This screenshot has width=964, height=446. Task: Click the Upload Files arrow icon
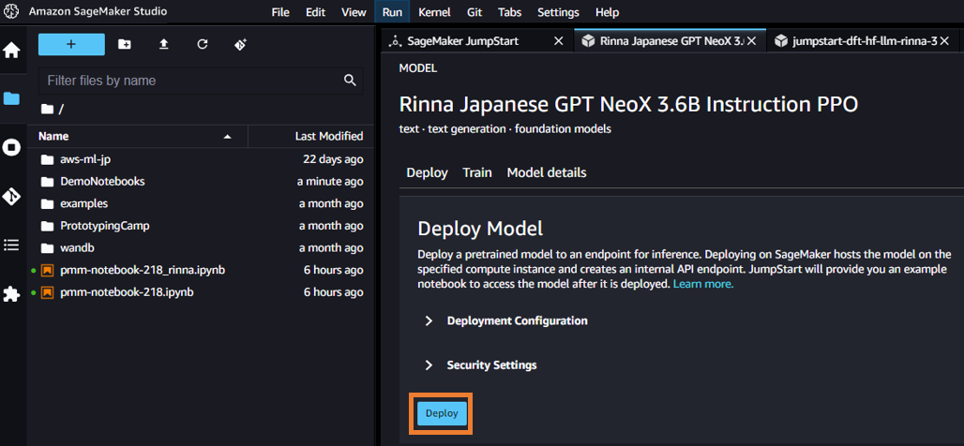(164, 44)
